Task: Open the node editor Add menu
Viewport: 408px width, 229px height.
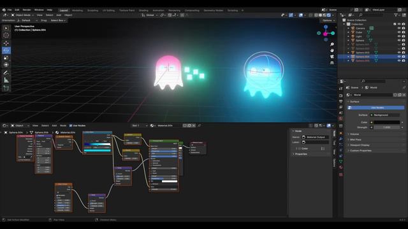Action: click(x=54, y=125)
